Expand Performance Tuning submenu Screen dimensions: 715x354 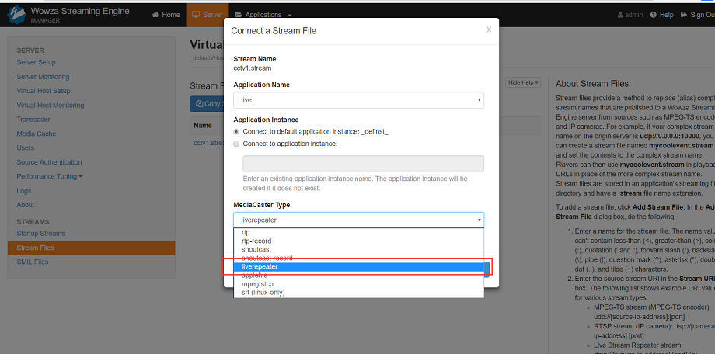click(49, 176)
